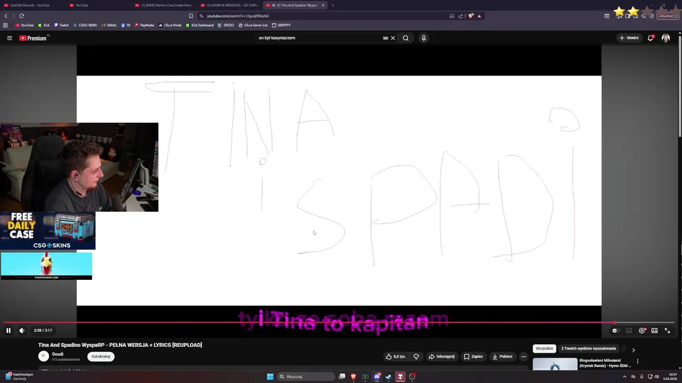Pause the video
The image size is (682, 383).
coord(9,330)
